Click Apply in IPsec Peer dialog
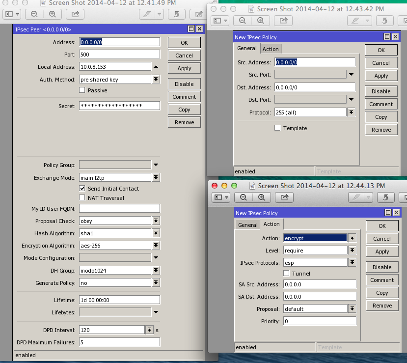This screenshot has height=363, width=407. (184, 68)
